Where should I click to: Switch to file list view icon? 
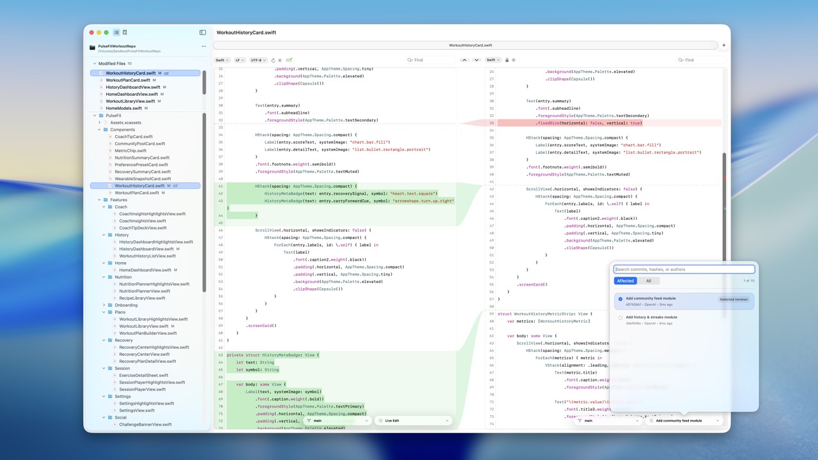[116, 33]
